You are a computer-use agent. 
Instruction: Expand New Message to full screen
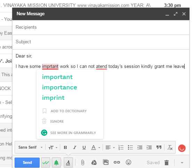click(x=176, y=14)
